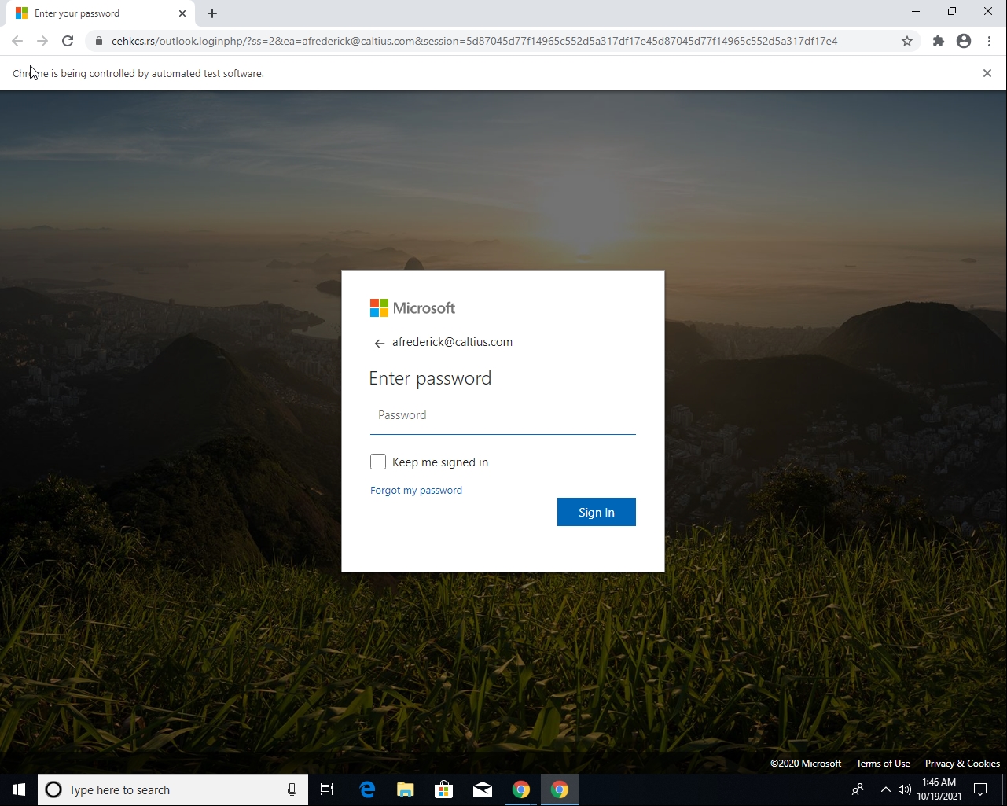
Task: Open Forgot my password link
Action: tap(416, 490)
